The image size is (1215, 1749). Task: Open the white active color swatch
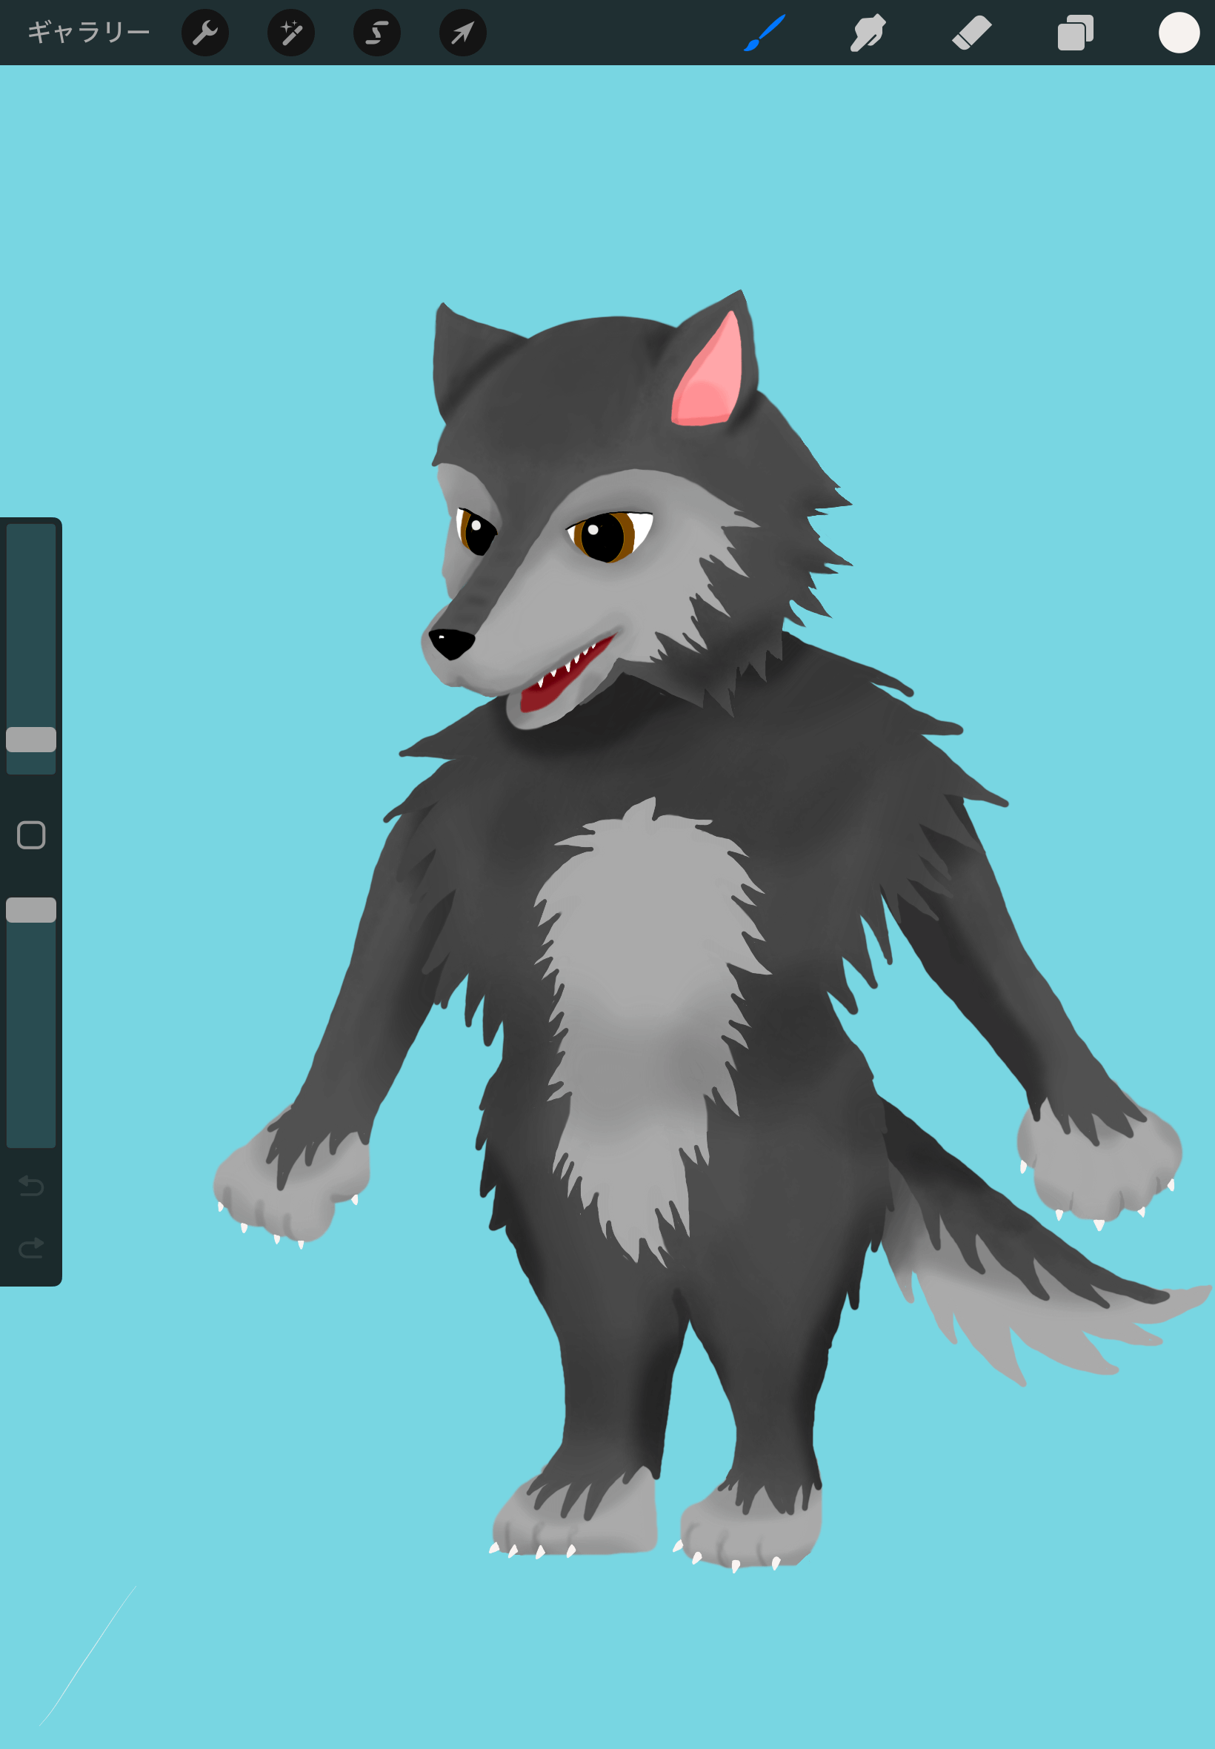coord(1179,33)
